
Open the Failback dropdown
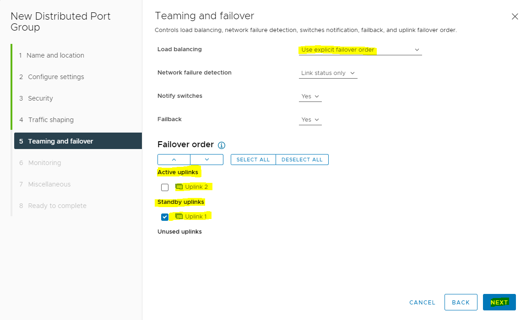(x=310, y=120)
